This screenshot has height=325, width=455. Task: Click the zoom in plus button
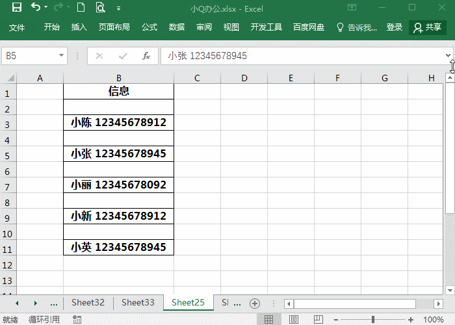pyautogui.click(x=411, y=320)
